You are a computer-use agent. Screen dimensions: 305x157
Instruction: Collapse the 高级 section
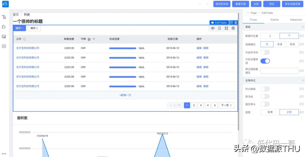coord(303,27)
